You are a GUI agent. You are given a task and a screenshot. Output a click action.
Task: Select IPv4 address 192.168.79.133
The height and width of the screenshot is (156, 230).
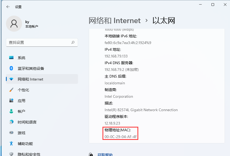tap(116, 56)
